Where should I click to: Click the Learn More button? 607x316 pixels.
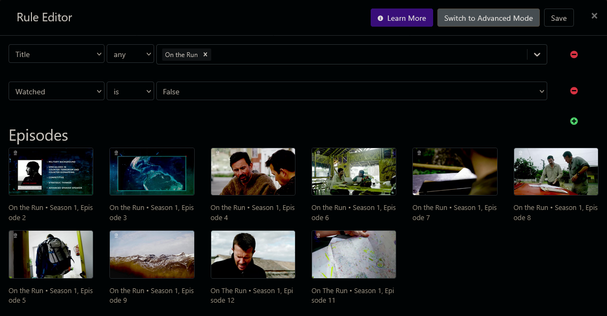[x=402, y=18]
